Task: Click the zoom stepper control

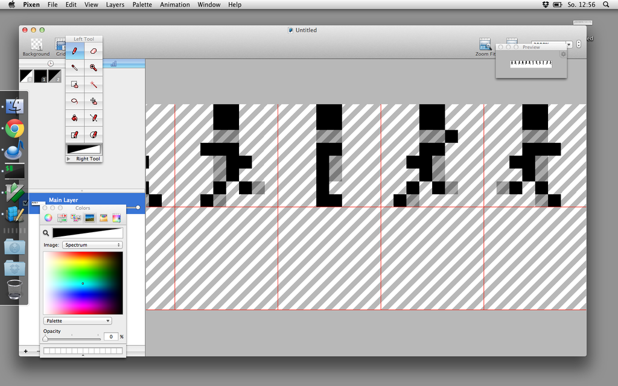Action: click(579, 44)
